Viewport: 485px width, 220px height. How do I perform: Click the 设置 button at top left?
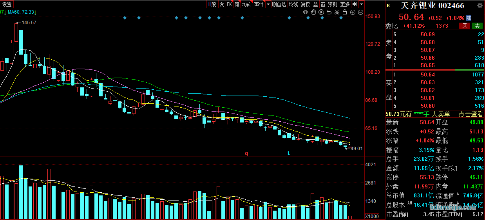tap(7, 4)
